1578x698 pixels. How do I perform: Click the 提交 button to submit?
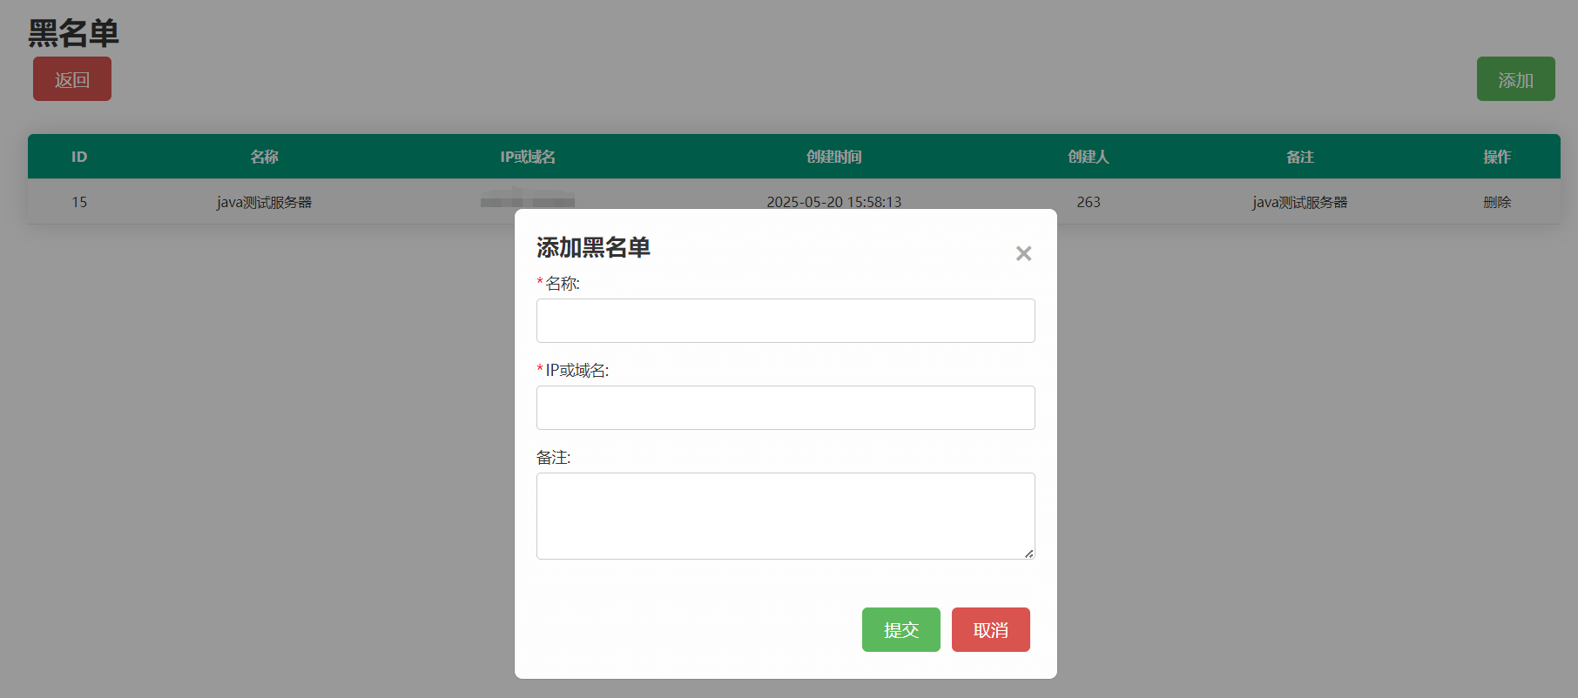tap(900, 629)
